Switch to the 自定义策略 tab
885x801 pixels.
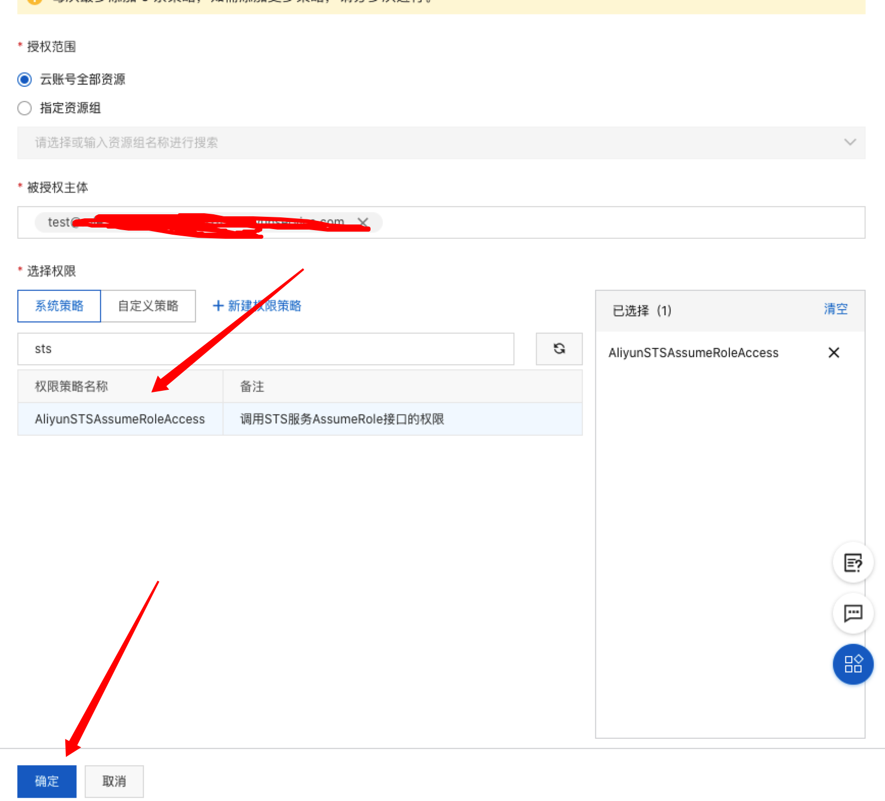(149, 306)
